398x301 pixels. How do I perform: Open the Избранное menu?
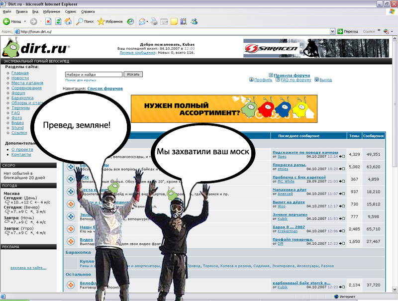coord(52,11)
